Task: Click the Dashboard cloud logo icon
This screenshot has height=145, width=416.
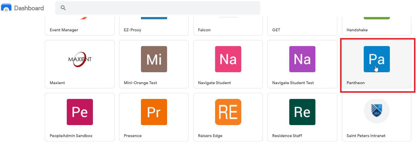Action: click(x=6, y=8)
